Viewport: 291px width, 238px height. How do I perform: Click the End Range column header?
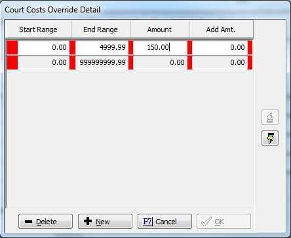pyautogui.click(x=100, y=30)
